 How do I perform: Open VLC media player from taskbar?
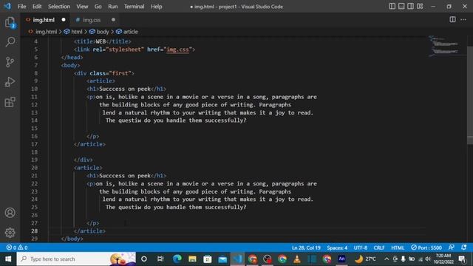[297, 259]
